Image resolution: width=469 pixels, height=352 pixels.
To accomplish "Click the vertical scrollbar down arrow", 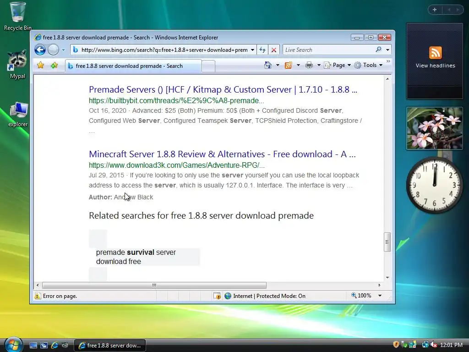I will pos(387,278).
